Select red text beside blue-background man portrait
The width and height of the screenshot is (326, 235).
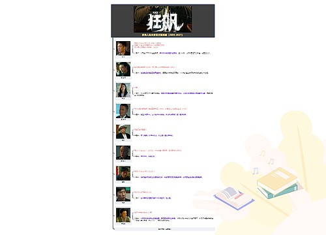[x=160, y=108]
